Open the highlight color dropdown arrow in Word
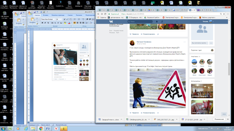This screenshot has height=131, width=234. (x=67, y=23)
